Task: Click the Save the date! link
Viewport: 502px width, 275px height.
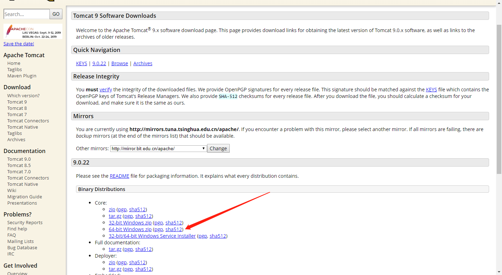Action: [x=18, y=44]
